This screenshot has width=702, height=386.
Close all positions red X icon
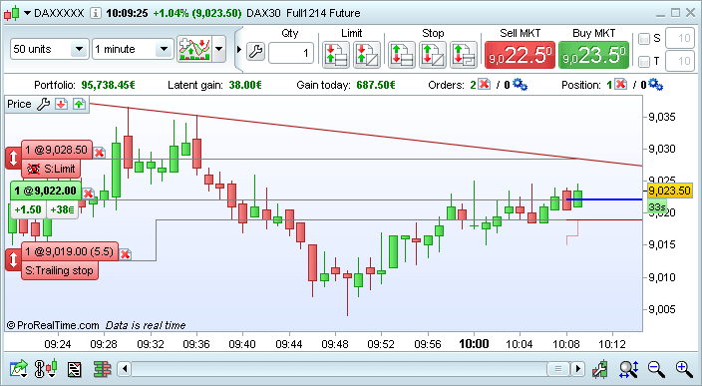pyautogui.click(x=620, y=85)
